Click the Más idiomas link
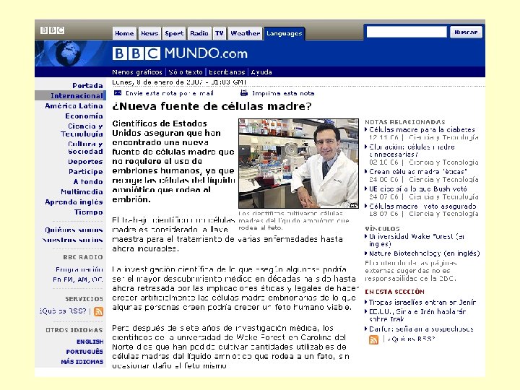Screen dimensions: 520x390 pyautogui.click(x=82, y=362)
